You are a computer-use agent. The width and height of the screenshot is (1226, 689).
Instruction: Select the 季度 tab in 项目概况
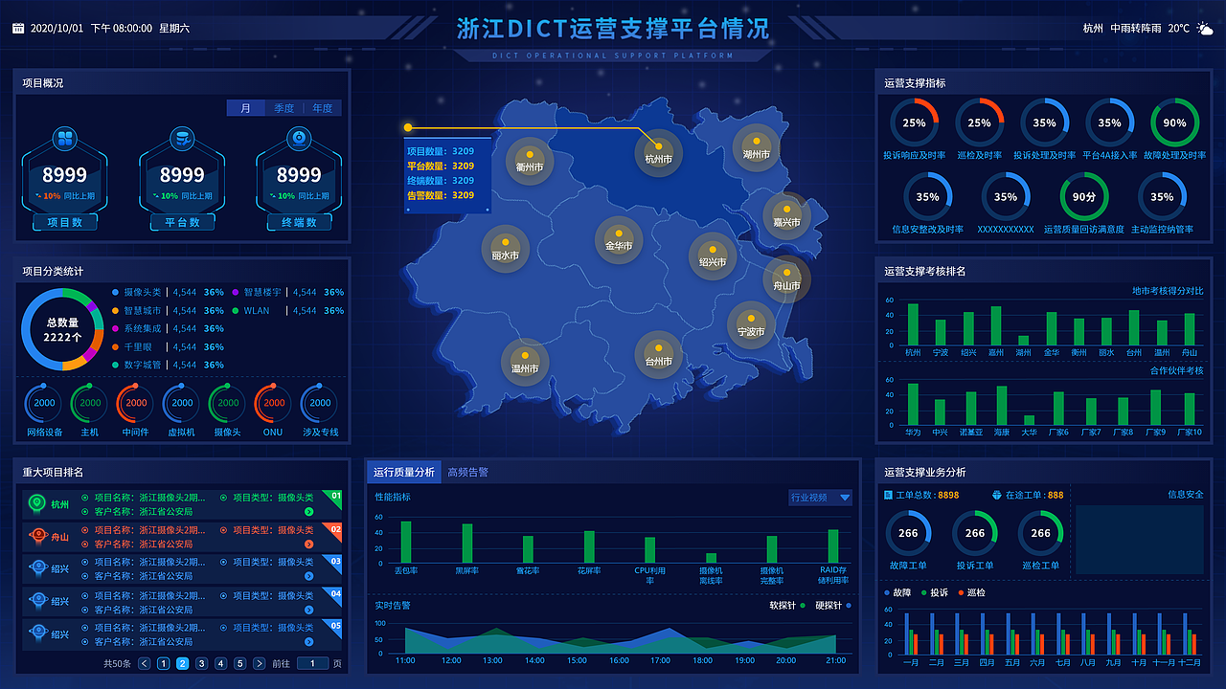click(x=282, y=108)
